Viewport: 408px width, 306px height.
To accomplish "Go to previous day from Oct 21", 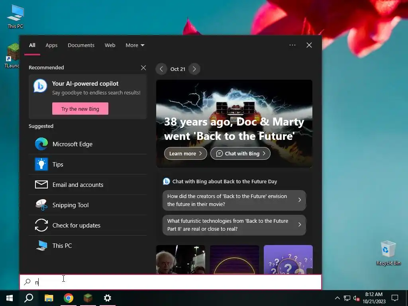I will click(161, 69).
